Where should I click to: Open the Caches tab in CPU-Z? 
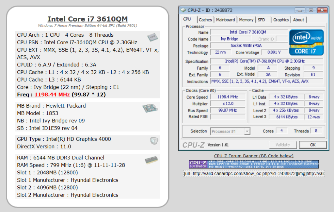205,20
